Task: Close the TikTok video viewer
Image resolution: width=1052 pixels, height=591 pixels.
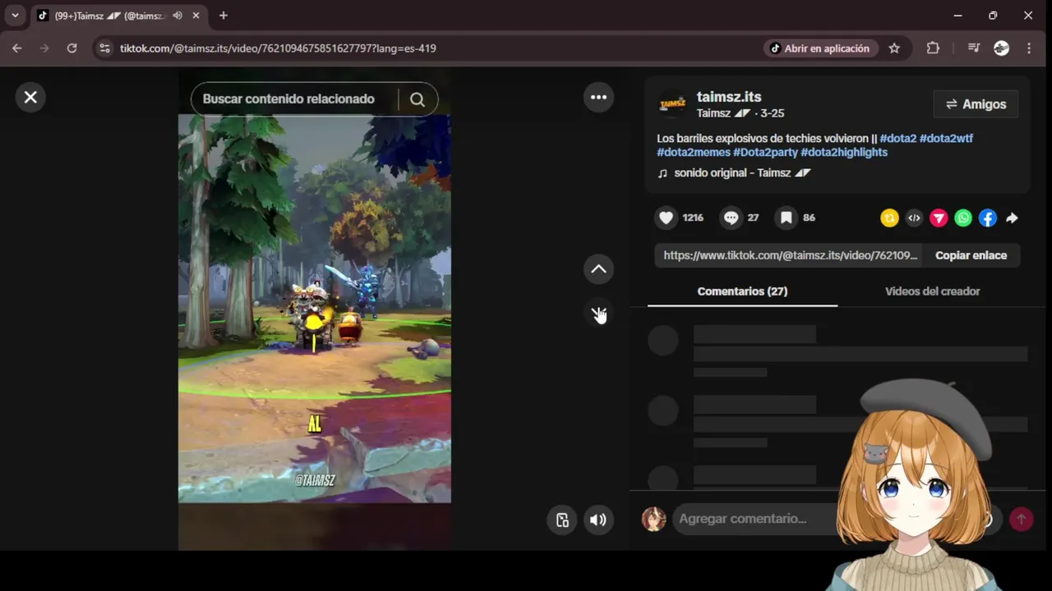Action: (30, 98)
